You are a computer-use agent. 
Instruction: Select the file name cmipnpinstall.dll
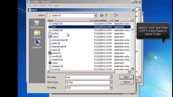tap(59, 47)
